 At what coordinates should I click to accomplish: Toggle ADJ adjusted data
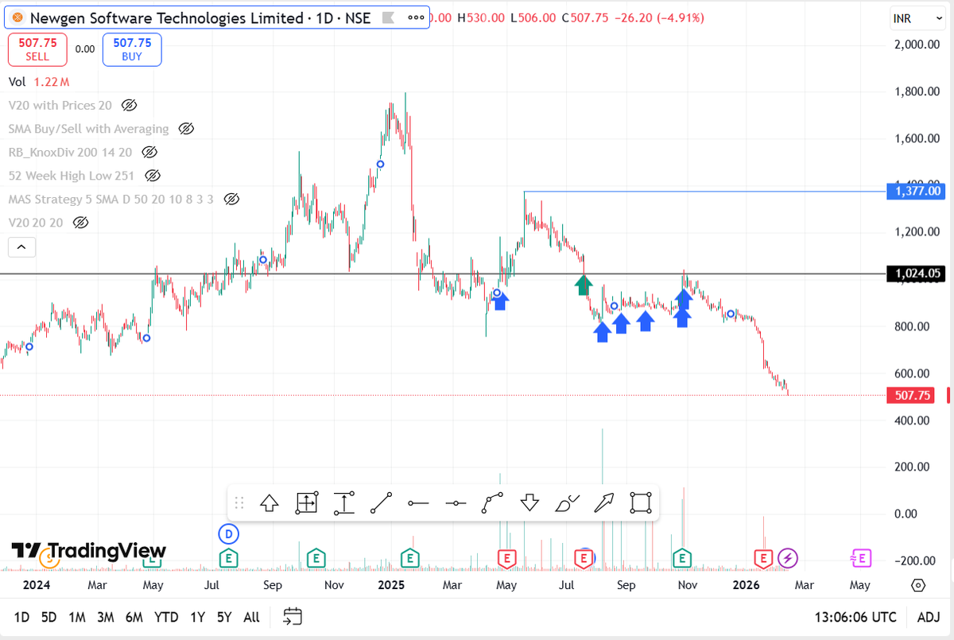click(928, 617)
